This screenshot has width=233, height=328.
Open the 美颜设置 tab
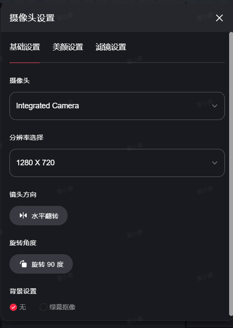pyautogui.click(x=68, y=47)
